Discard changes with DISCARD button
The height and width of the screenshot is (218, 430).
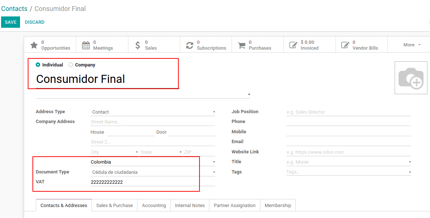pos(35,22)
